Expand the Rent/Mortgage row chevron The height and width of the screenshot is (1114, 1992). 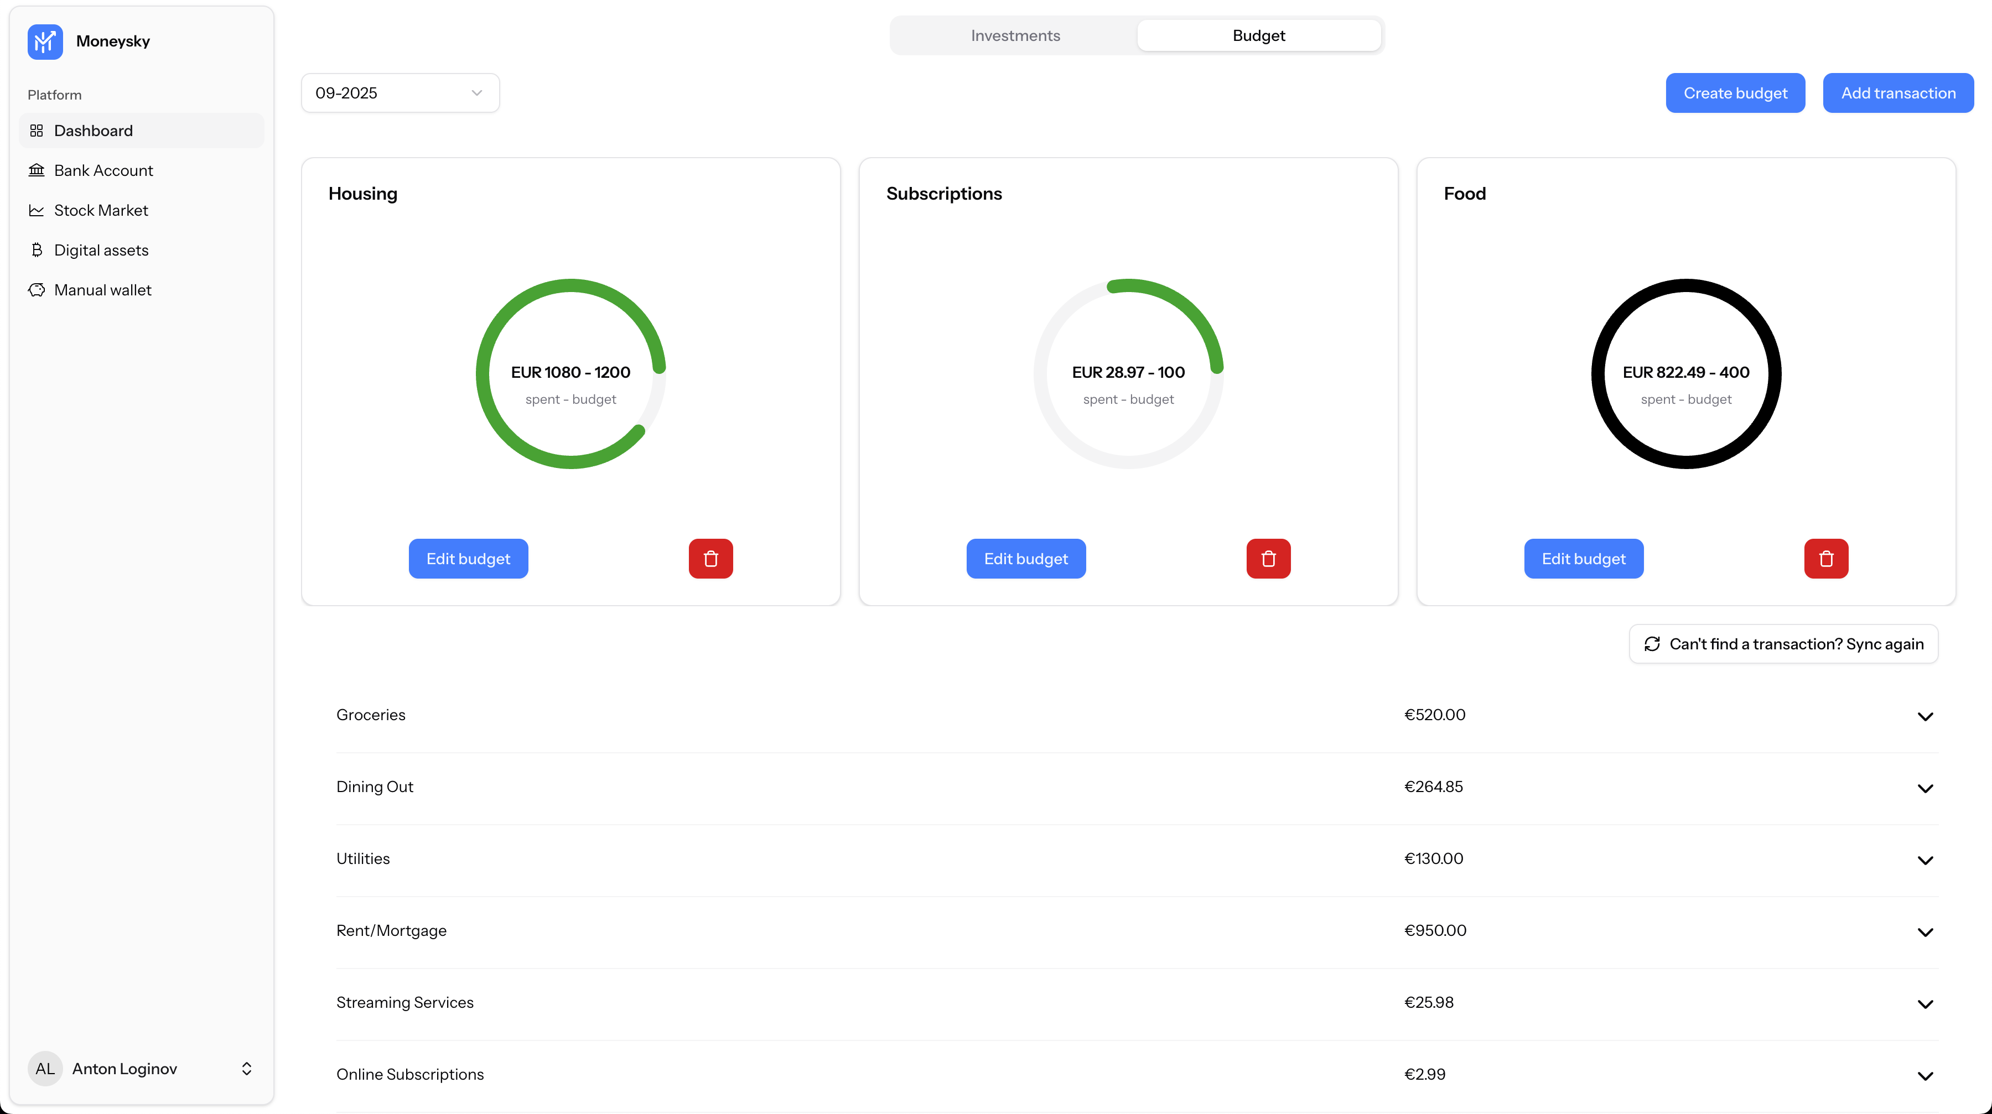(x=1924, y=931)
